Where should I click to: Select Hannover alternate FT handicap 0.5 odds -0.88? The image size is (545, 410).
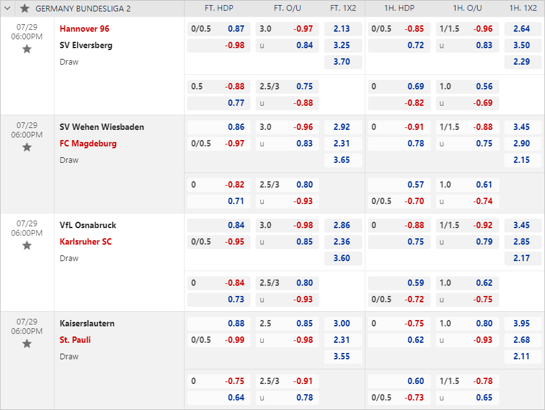(219, 86)
